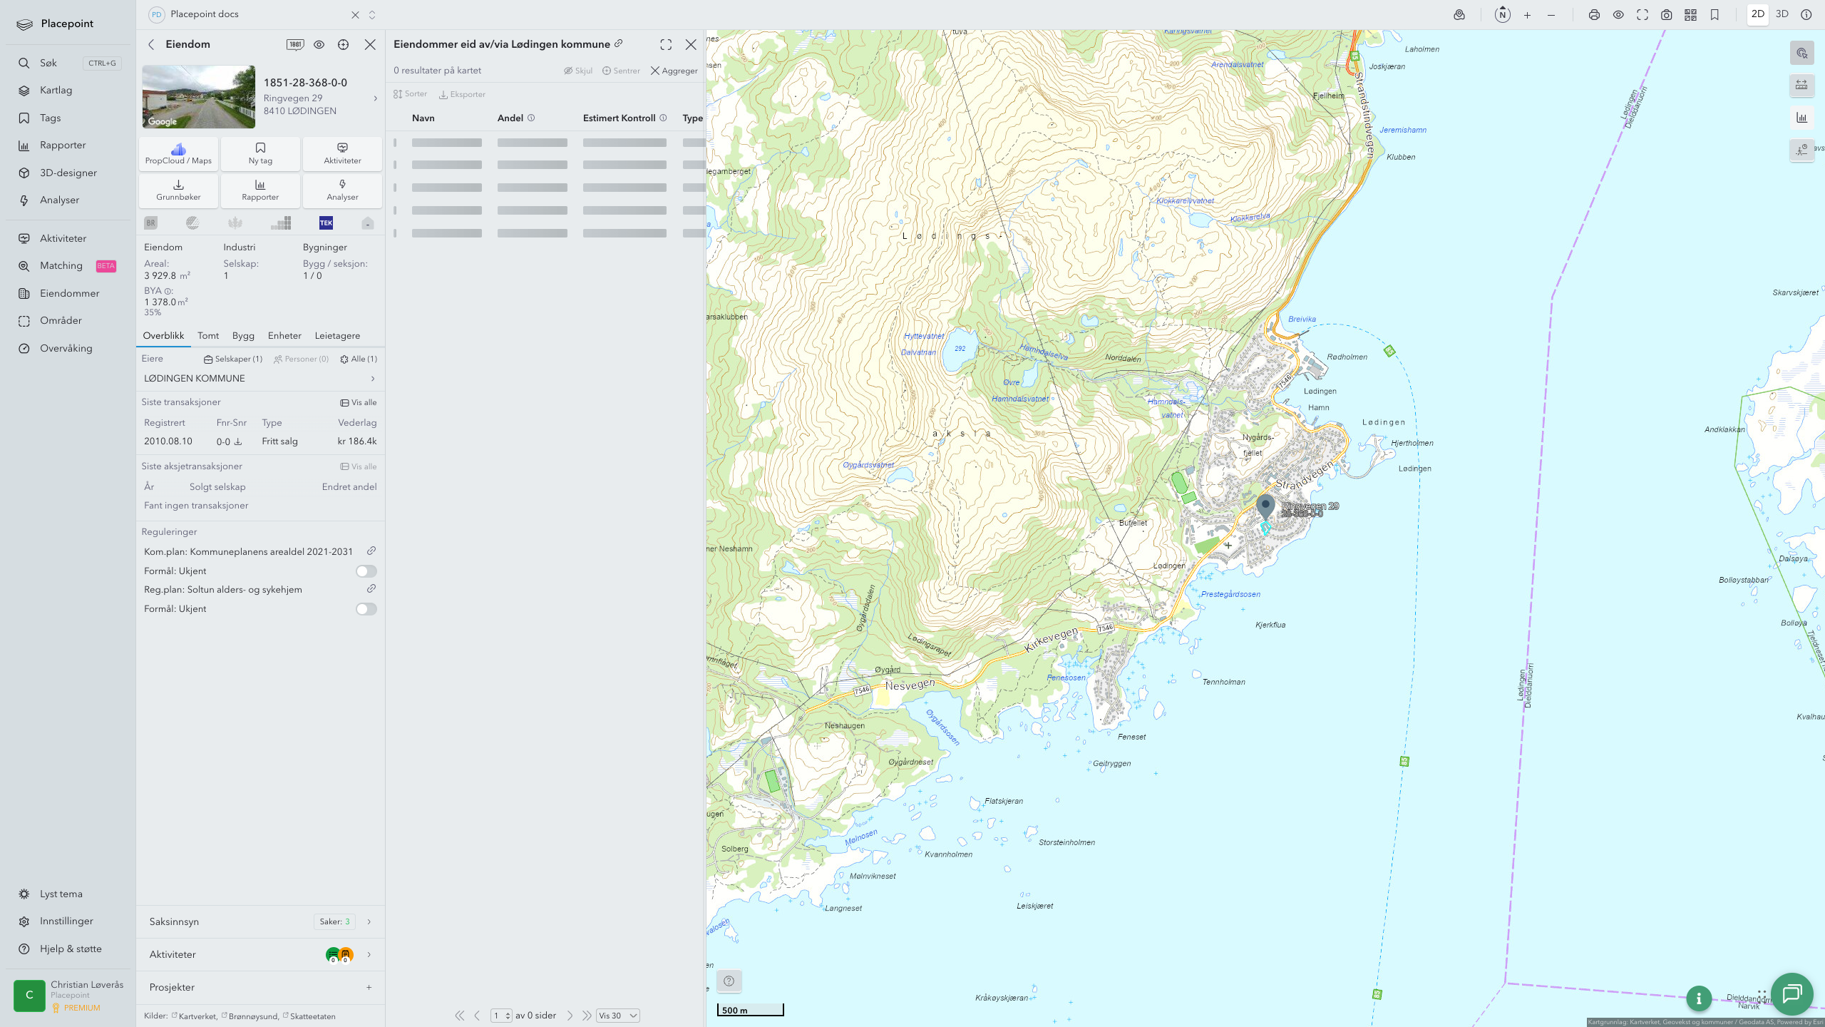Filter owners by Alle (1)
This screenshot has height=1027, width=1825.
[359, 359]
